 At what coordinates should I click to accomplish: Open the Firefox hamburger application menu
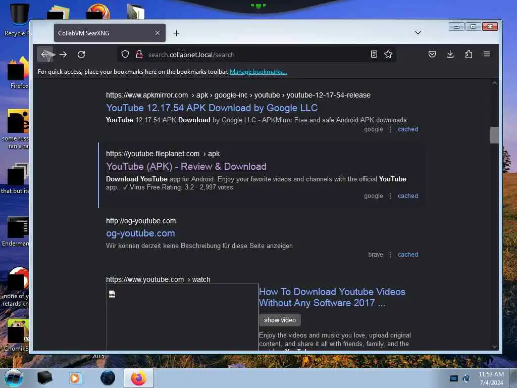tap(487, 54)
